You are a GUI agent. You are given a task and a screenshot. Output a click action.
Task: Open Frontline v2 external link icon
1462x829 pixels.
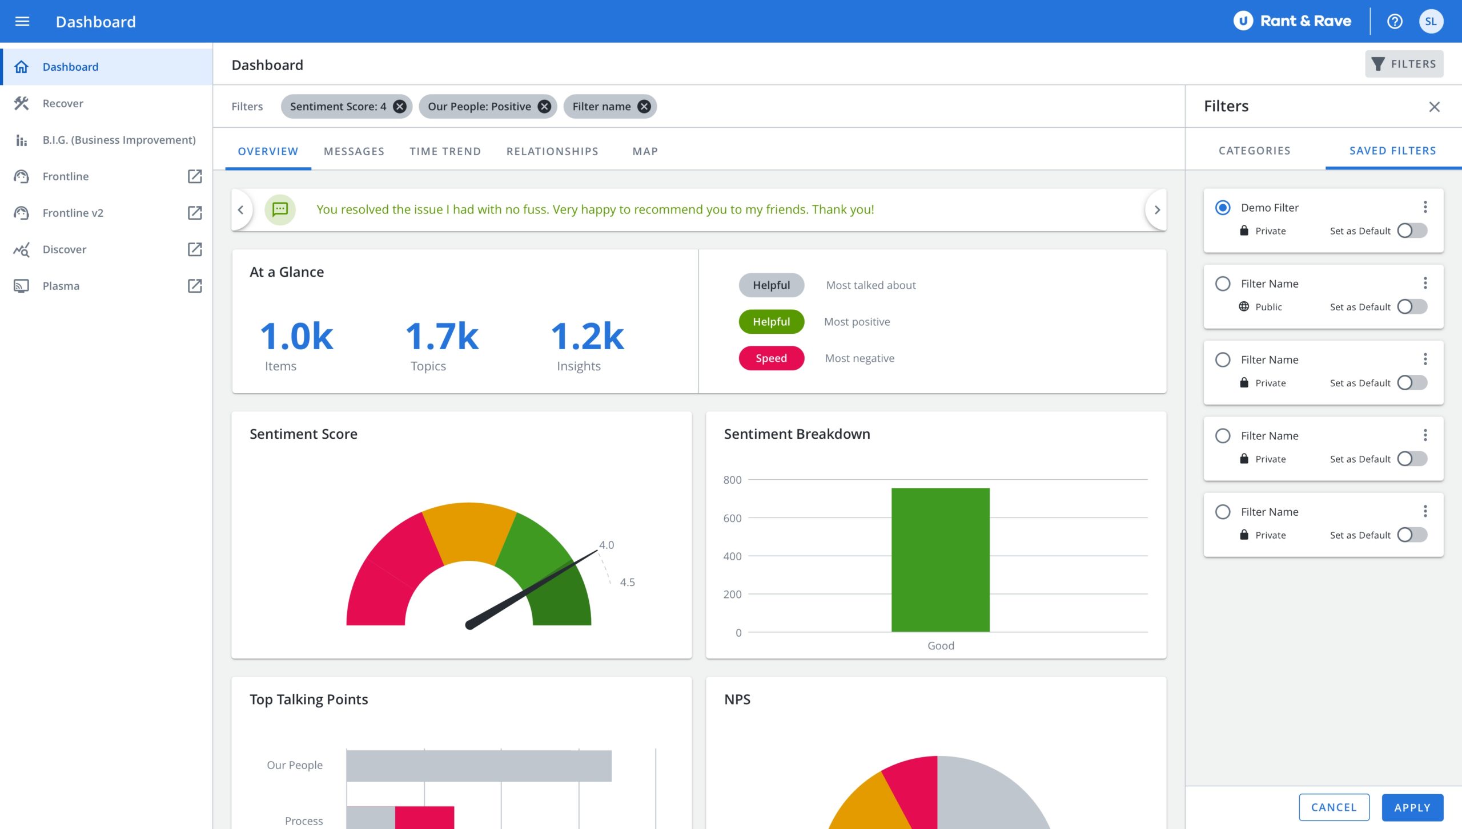(195, 213)
